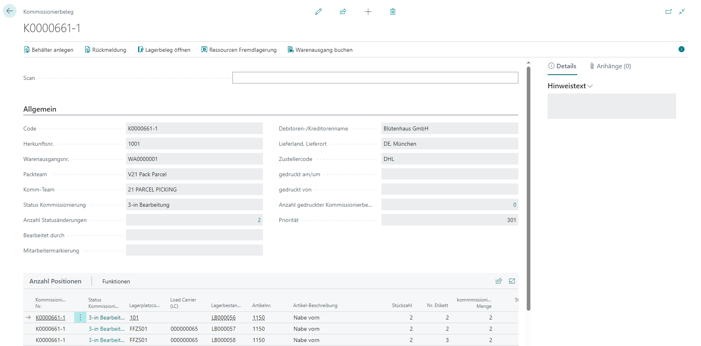The width and height of the screenshot is (701, 346).
Task: Click the pencil edit icon
Action: (x=318, y=12)
